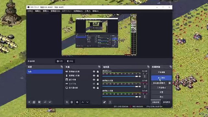Open options menu for 音频输入采集 channel
Screen dimensions: 208x117
point(145,97)
